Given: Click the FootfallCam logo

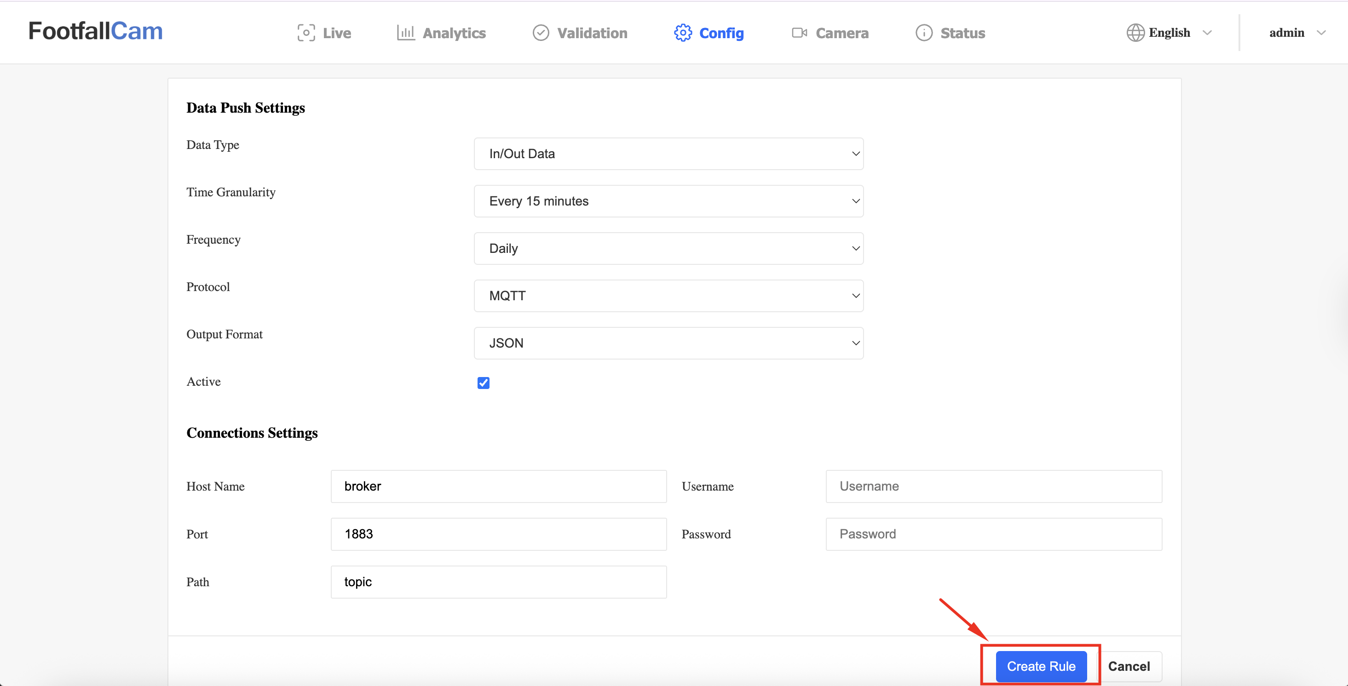Looking at the screenshot, I should pos(96,31).
